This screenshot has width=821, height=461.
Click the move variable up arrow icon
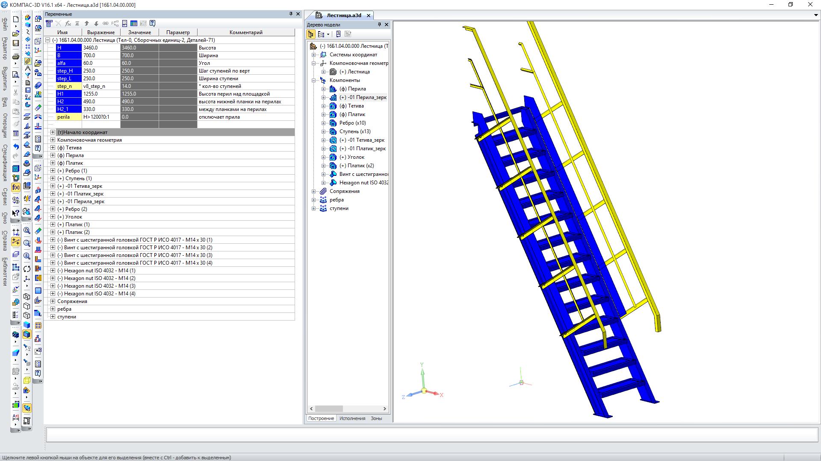point(87,23)
